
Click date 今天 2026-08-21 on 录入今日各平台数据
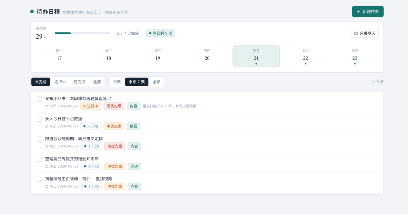click(x=62, y=126)
